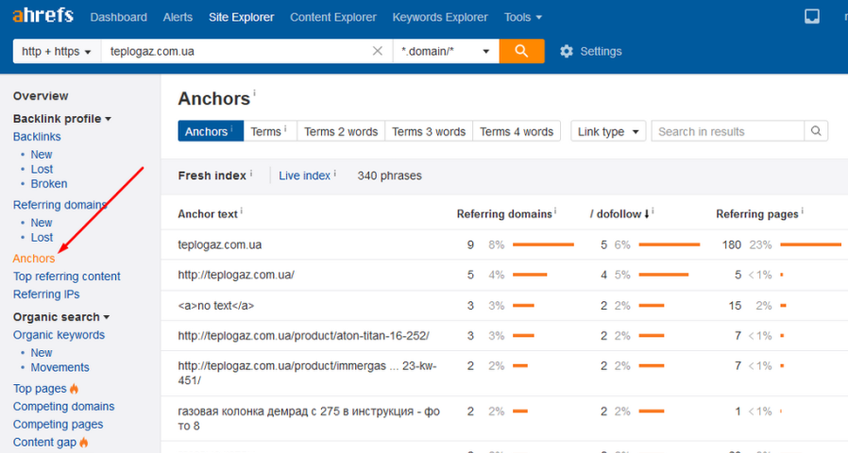Open Organic keywords
Viewport: 848px width, 453px height.
coord(59,335)
